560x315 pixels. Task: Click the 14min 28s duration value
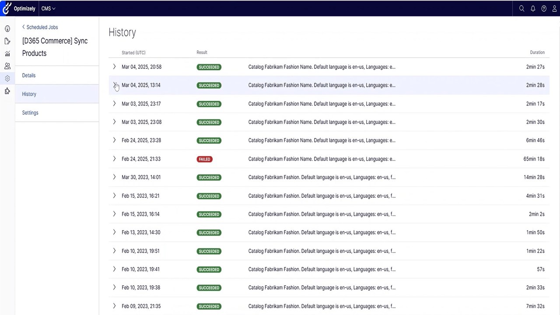534,177
